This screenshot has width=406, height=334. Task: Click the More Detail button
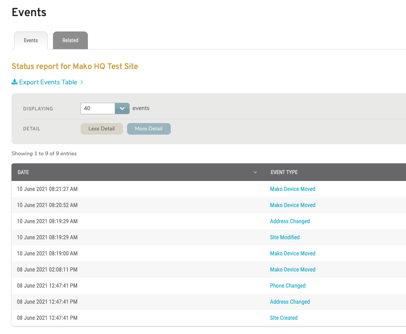149,128
